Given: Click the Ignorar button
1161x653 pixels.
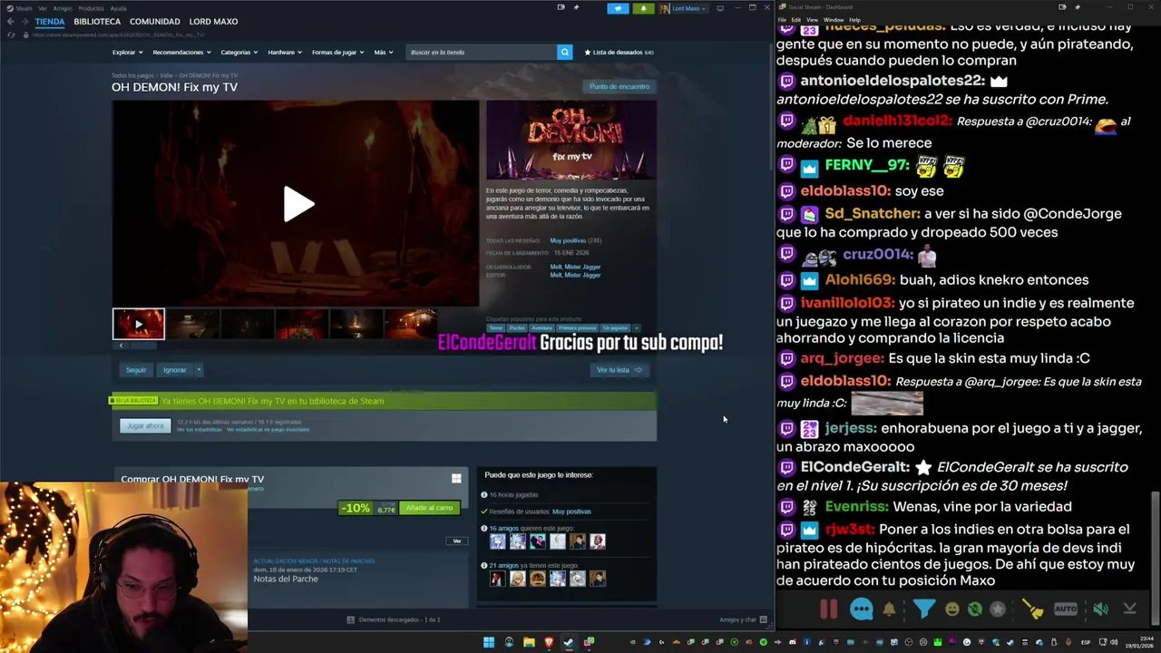Looking at the screenshot, I should 174,370.
